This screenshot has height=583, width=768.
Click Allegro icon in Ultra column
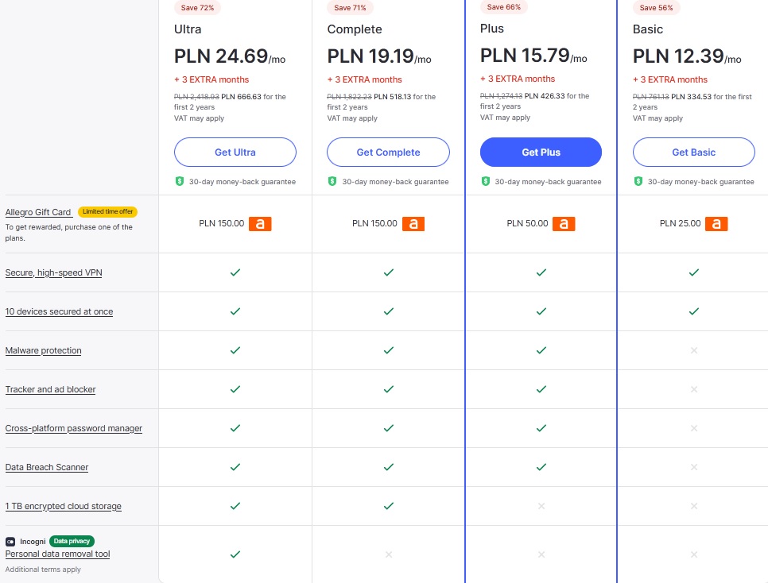(x=260, y=224)
